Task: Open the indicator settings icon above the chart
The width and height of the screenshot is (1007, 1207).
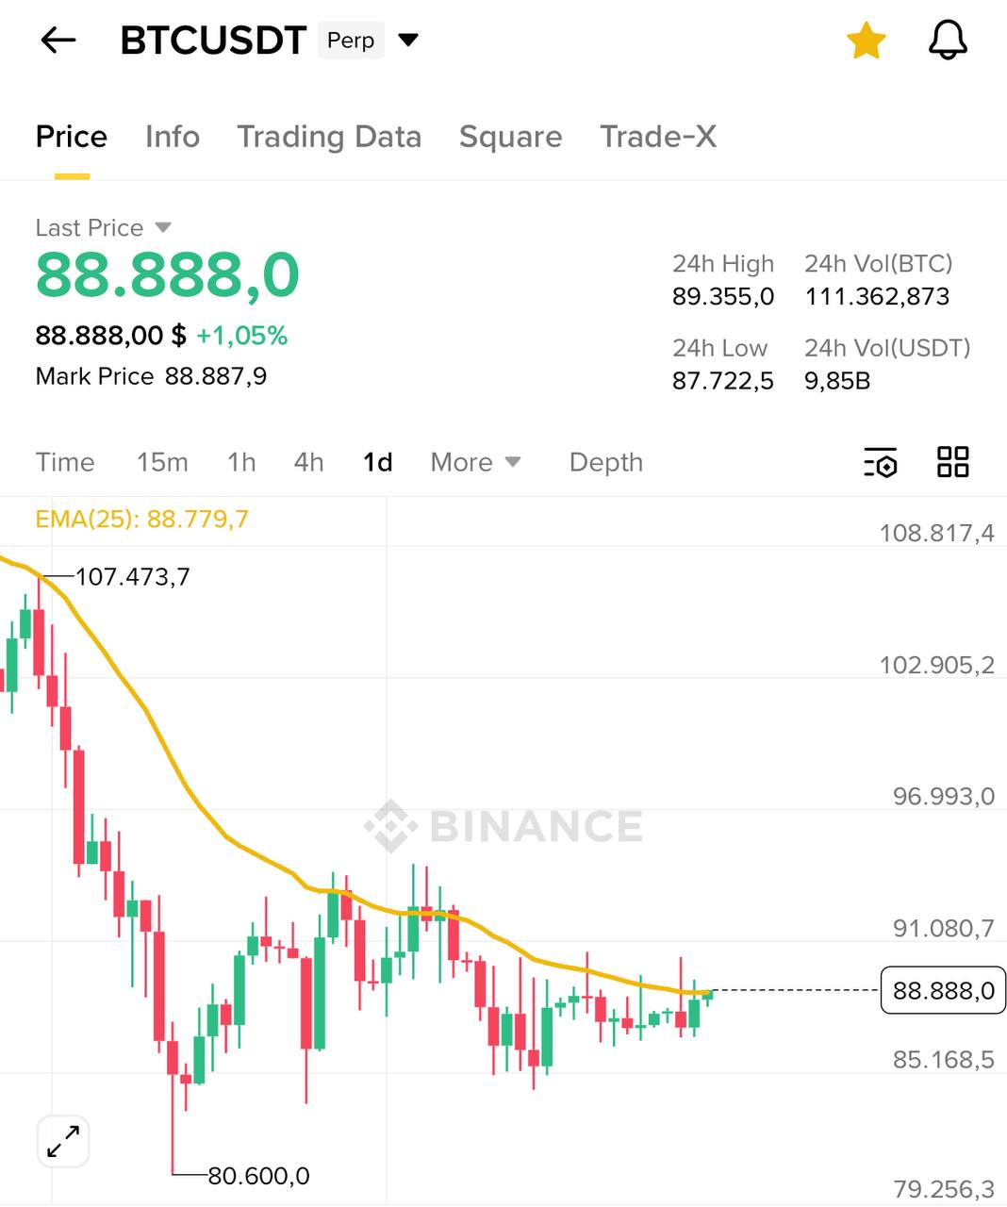Action: click(x=881, y=462)
